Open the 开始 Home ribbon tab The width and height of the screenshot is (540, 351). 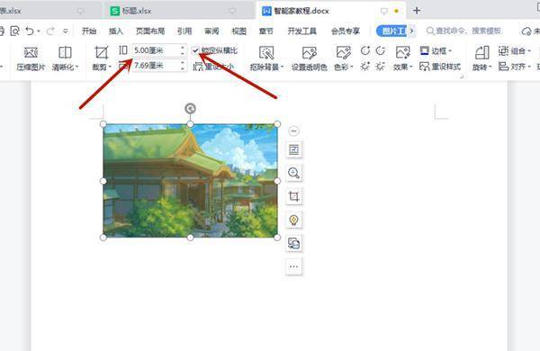click(89, 31)
